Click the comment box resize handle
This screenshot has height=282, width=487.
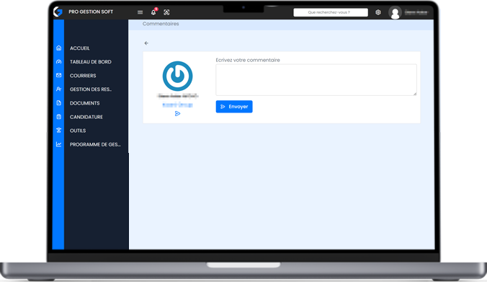click(415, 94)
